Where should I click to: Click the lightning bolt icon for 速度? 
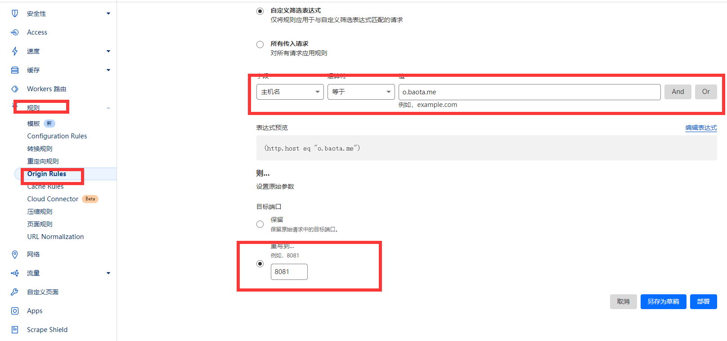pos(15,51)
